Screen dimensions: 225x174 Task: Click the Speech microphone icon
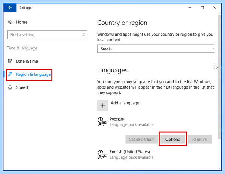pyautogui.click(x=10, y=87)
